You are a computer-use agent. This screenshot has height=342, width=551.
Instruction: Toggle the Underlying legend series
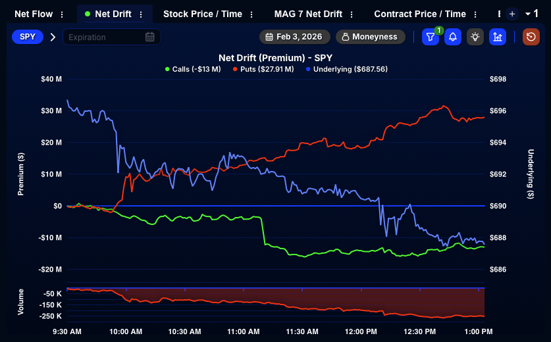pyautogui.click(x=347, y=69)
